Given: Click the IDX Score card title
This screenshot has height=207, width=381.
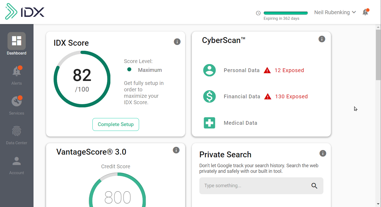Looking at the screenshot, I should click(x=71, y=43).
